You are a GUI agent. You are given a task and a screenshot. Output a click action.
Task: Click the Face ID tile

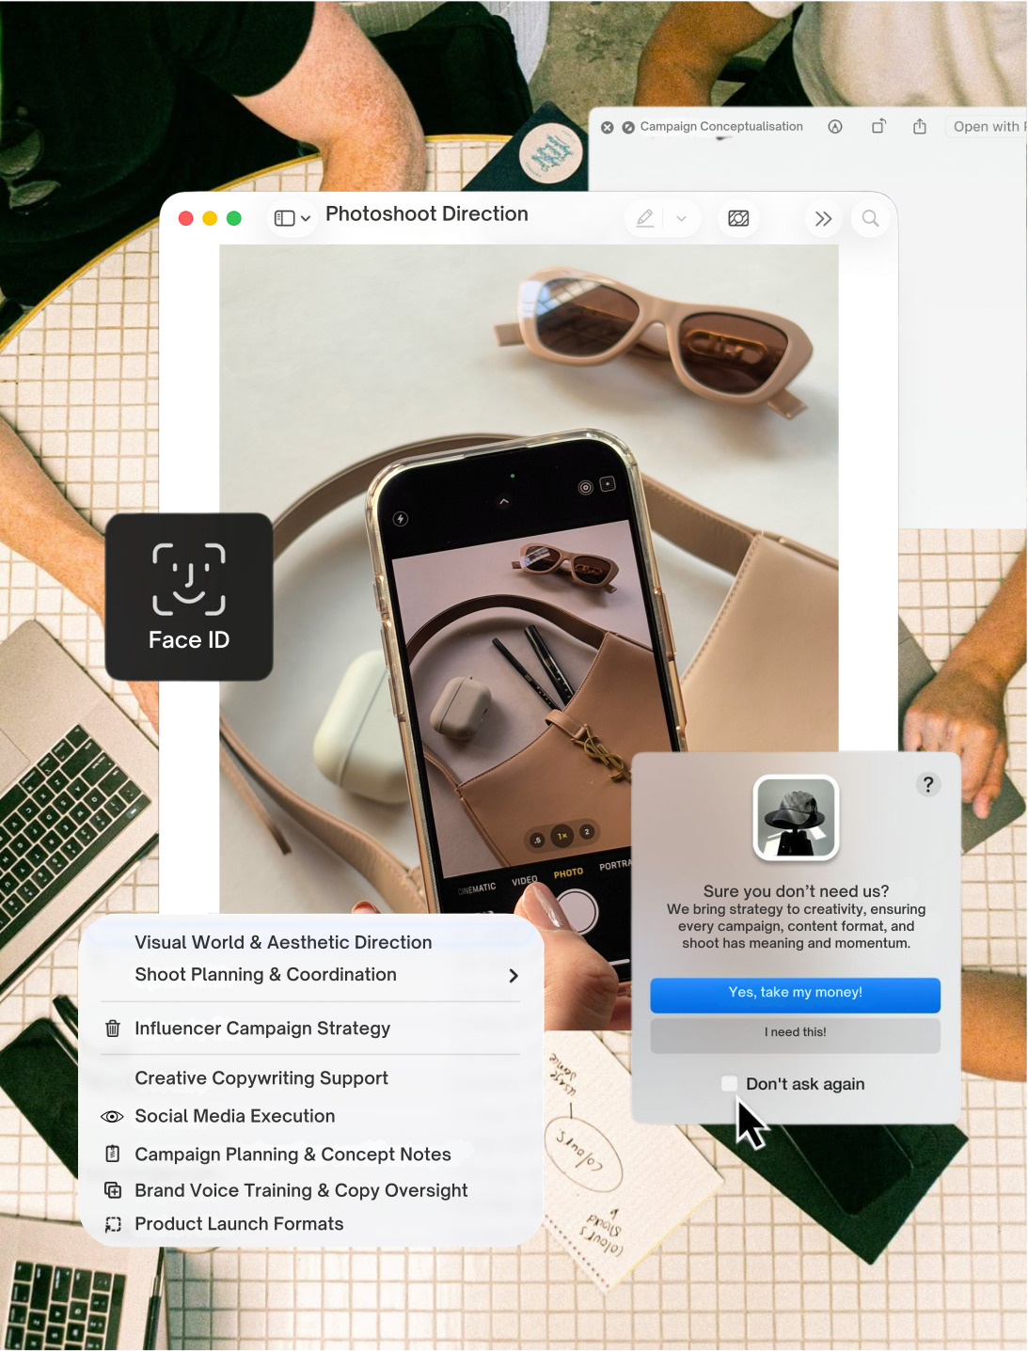point(189,597)
